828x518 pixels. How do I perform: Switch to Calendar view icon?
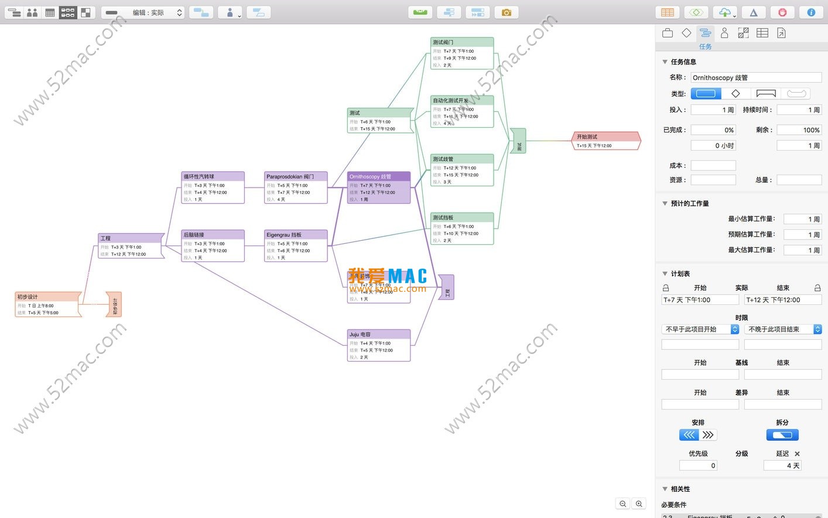click(x=50, y=12)
